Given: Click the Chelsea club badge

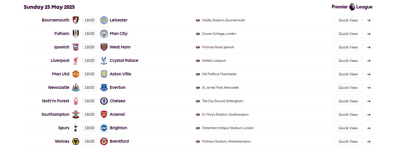Looking at the screenshot, I should (x=104, y=101).
